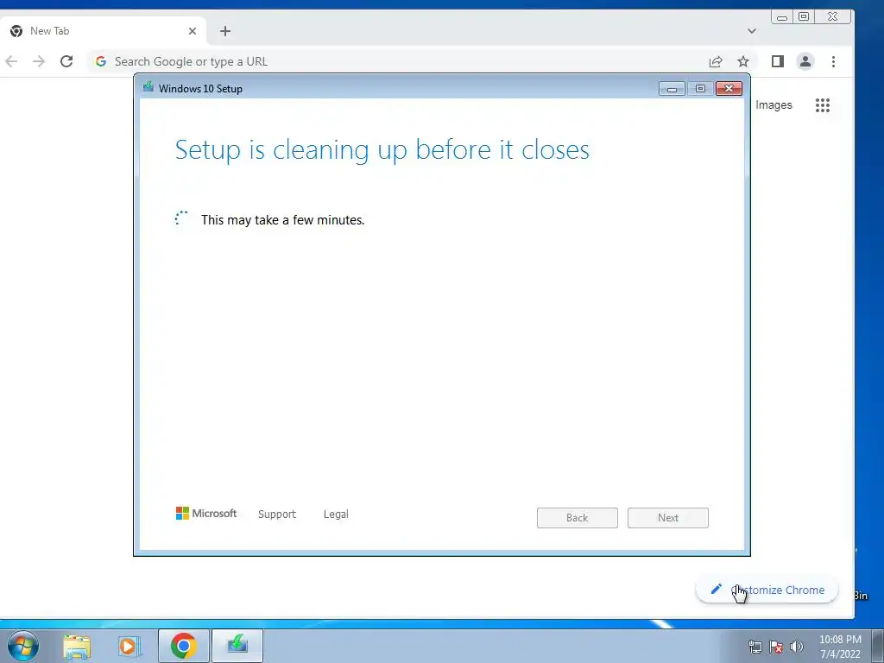Open the Google Images link
The height and width of the screenshot is (663, 884).
pos(773,105)
